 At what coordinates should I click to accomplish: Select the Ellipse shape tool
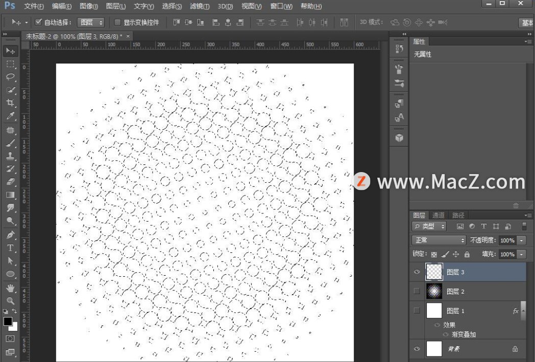click(10, 274)
